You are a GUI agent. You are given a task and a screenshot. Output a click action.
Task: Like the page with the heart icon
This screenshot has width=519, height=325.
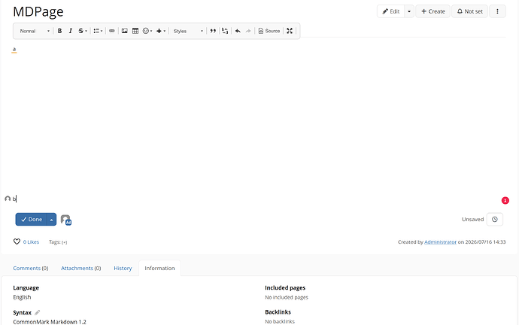coord(17,241)
